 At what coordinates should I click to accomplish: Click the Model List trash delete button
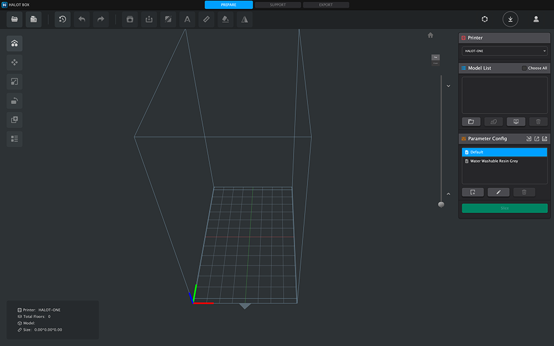point(538,122)
